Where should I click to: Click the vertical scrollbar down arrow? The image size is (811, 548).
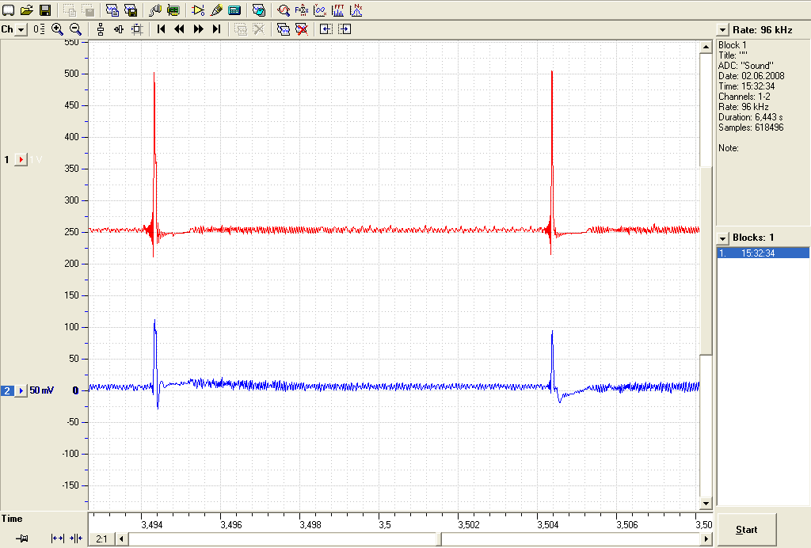[706, 503]
